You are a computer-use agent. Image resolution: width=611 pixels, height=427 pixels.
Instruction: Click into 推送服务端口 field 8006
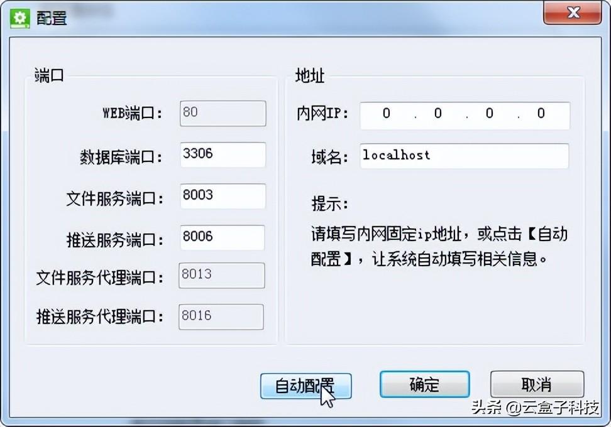(x=222, y=237)
